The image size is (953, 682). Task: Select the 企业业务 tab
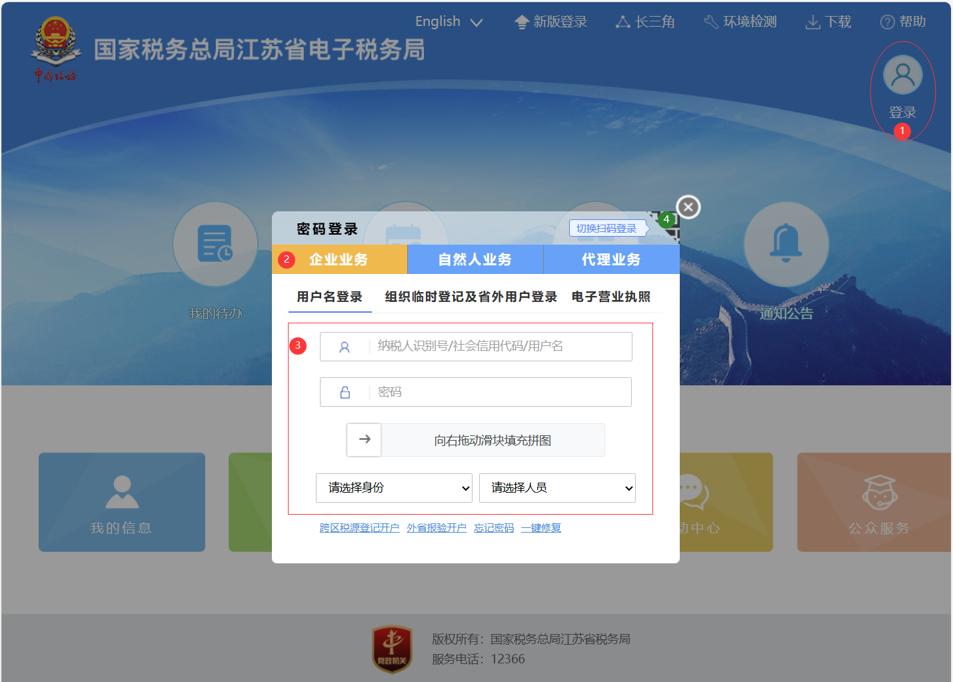point(339,259)
